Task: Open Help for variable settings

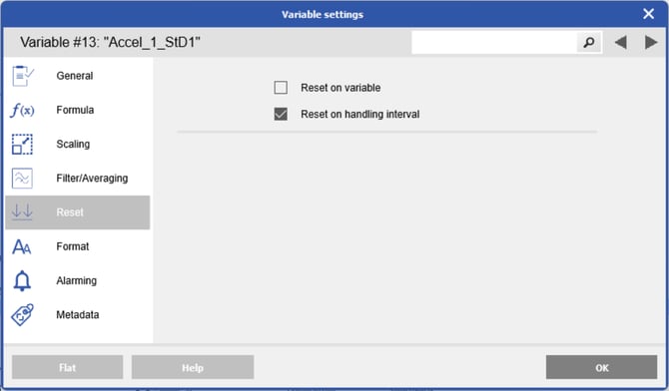Action: [x=193, y=367]
